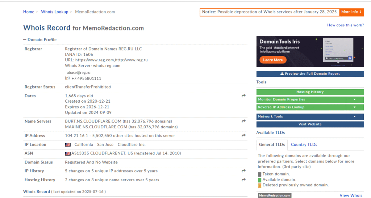
Task: Click the MemoRedaction.com taken-domain tag
Action: (x=275, y=195)
